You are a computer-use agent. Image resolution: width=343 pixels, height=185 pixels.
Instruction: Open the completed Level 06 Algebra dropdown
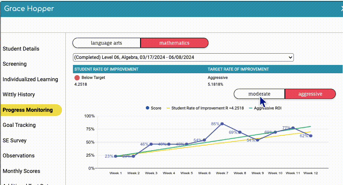183,57
